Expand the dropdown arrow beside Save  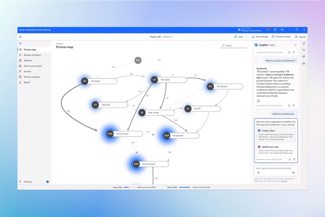click(x=246, y=37)
